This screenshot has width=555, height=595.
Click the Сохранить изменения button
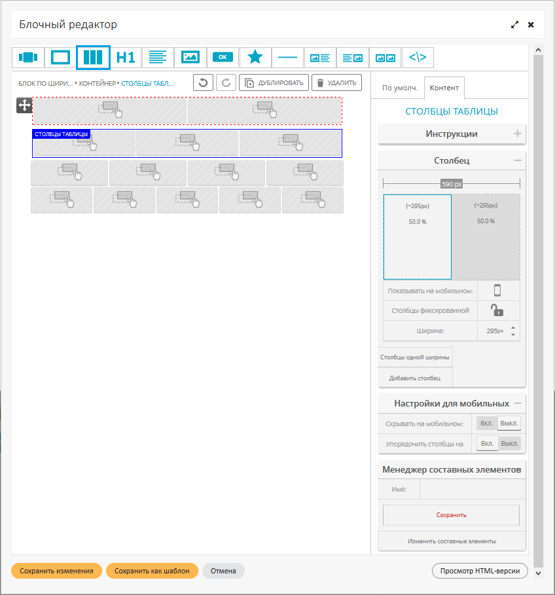56,571
